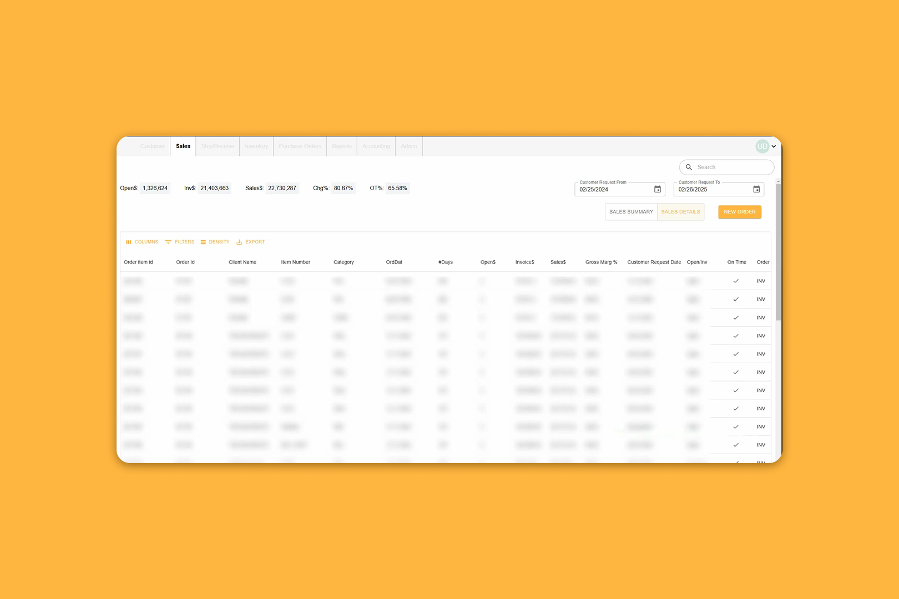The height and width of the screenshot is (599, 899).
Task: Sort by OrdDat column header
Action: (x=394, y=262)
